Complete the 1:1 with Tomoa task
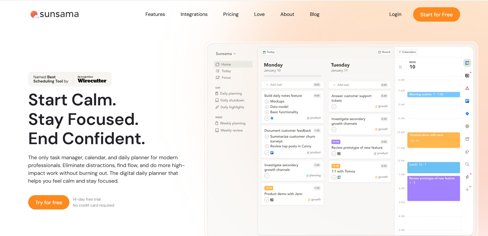Screen dimensions: 488x236 click(x=334, y=177)
